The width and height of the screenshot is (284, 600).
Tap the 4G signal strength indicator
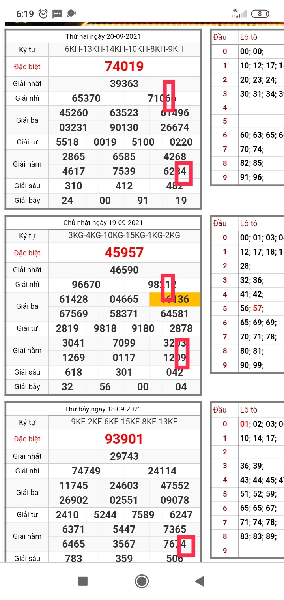[x=239, y=13]
